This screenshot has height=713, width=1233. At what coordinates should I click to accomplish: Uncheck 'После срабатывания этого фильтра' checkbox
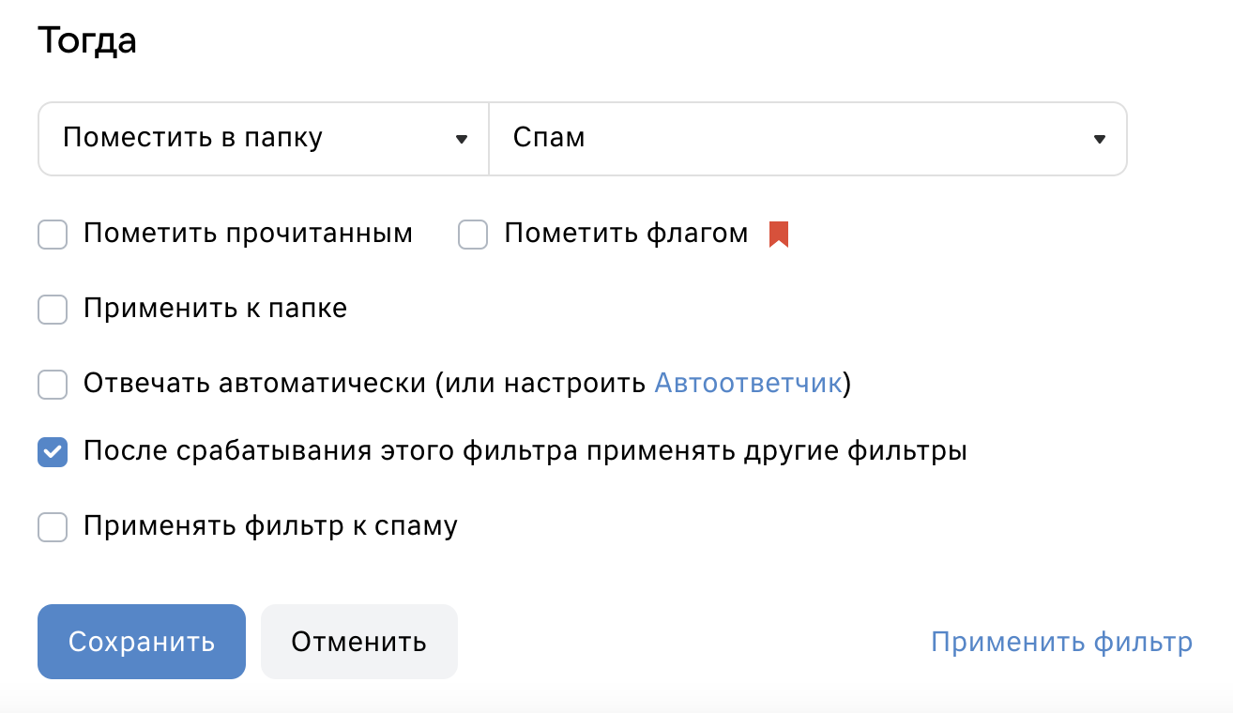(53, 452)
